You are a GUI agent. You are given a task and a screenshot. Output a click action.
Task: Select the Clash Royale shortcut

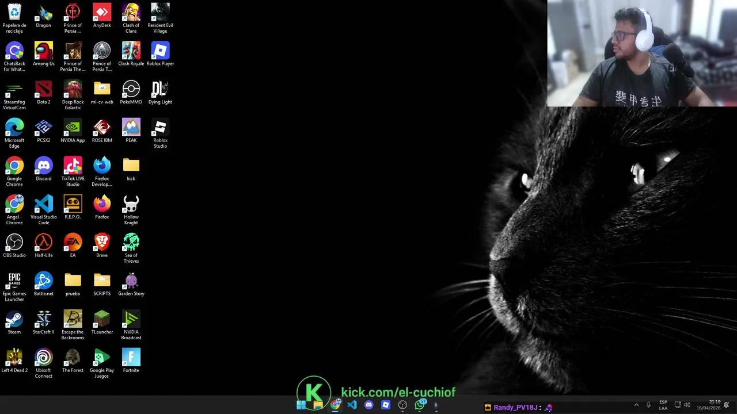131,54
